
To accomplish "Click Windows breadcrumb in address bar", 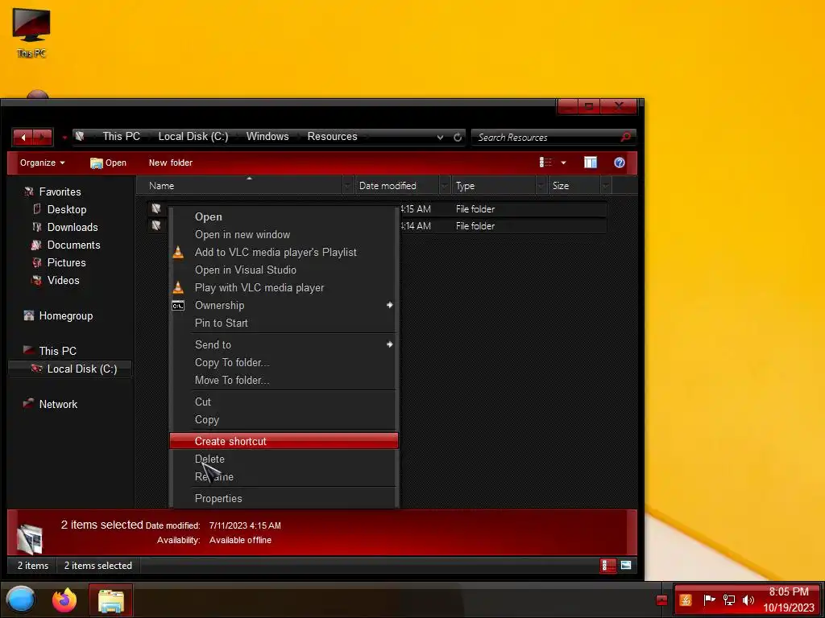I will pos(267,136).
